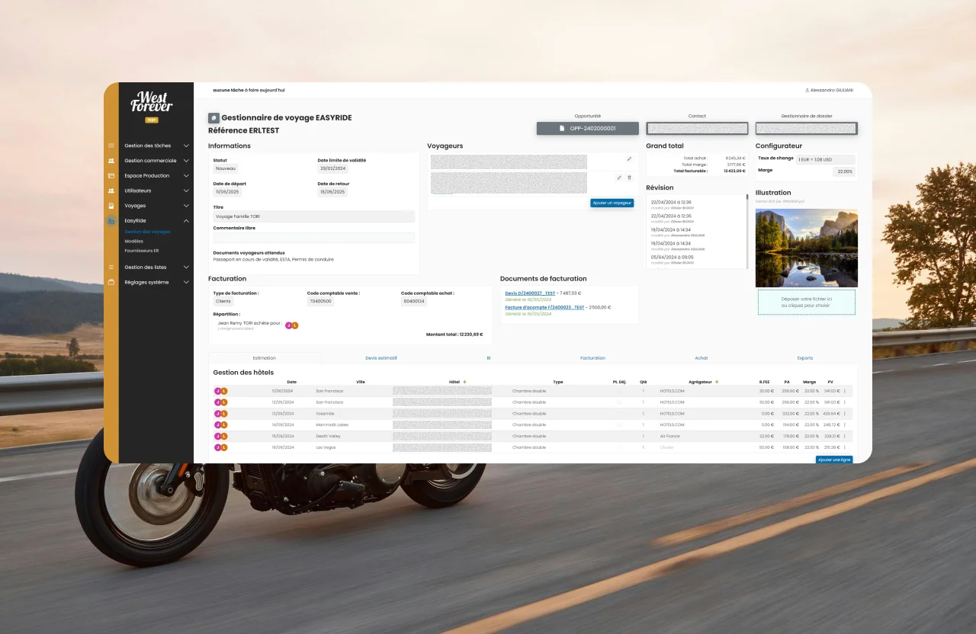Click the Gestion commerciale people icon
976x634 pixels.
[x=111, y=161]
